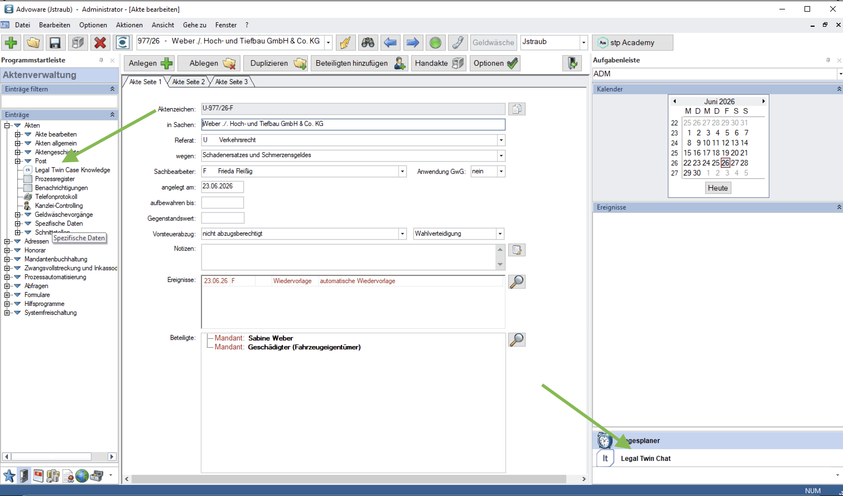Open the Gehe zu menu
This screenshot has width=843, height=496.
[194, 25]
